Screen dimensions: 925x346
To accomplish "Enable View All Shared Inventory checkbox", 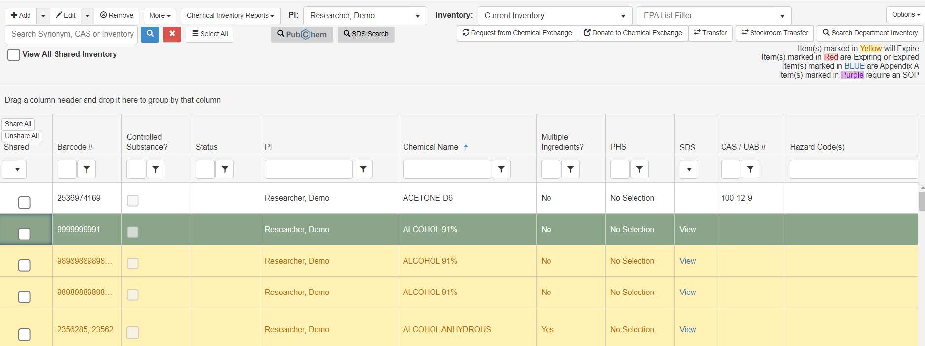I will click(14, 54).
